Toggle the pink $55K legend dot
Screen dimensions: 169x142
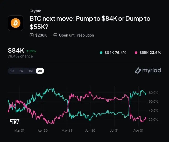(x=136, y=53)
